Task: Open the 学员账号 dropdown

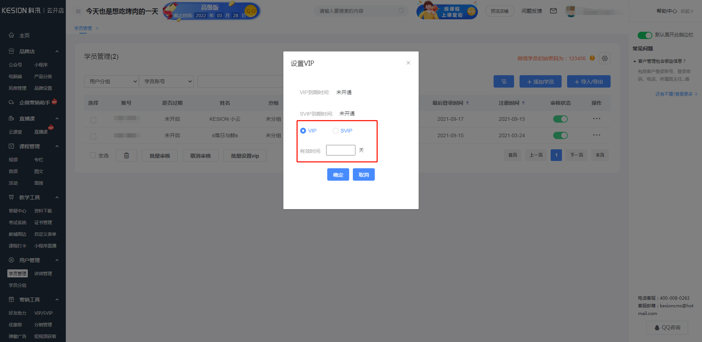Action: pos(166,81)
